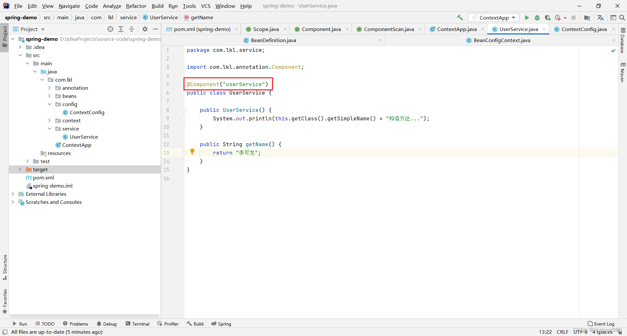Open the Navigate menu
627x336 pixels.
(x=69, y=6)
